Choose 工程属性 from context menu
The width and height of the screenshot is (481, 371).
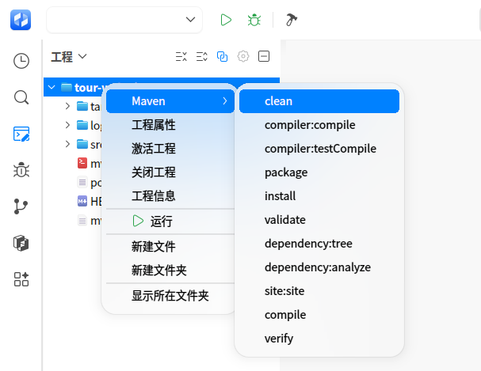click(x=170, y=125)
